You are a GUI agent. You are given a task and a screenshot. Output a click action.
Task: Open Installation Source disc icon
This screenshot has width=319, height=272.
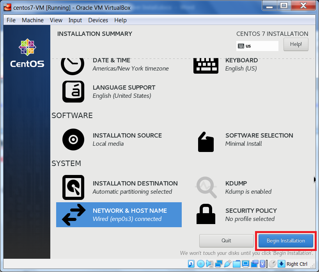pyautogui.click(x=73, y=140)
